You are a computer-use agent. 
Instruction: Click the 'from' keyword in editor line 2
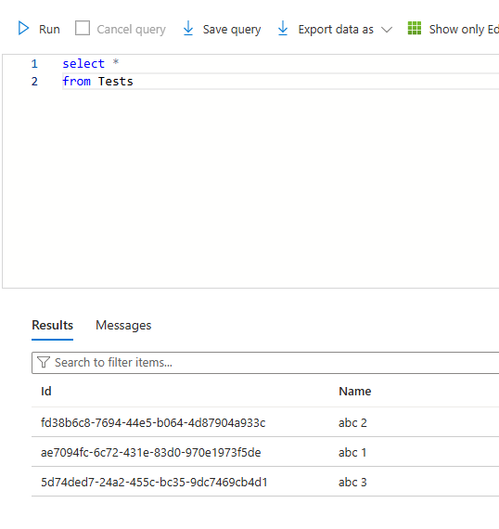coord(77,82)
